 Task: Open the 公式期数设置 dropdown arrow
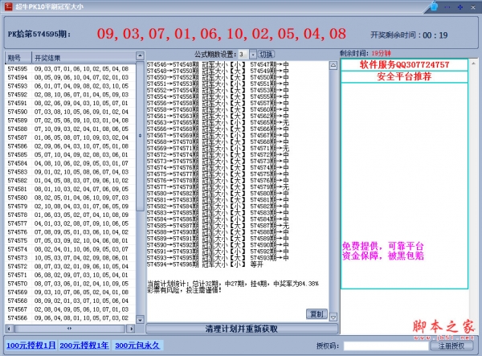253,55
